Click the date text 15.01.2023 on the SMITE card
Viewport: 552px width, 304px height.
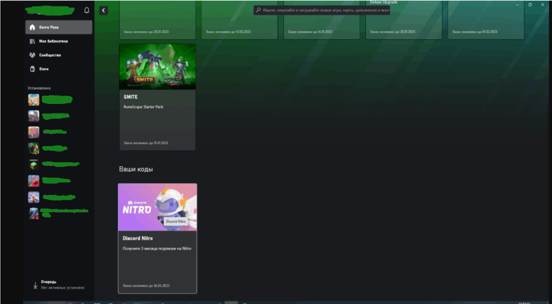160,143
